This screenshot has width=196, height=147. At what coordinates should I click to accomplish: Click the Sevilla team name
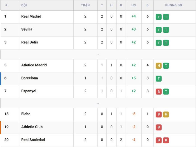point(27,29)
